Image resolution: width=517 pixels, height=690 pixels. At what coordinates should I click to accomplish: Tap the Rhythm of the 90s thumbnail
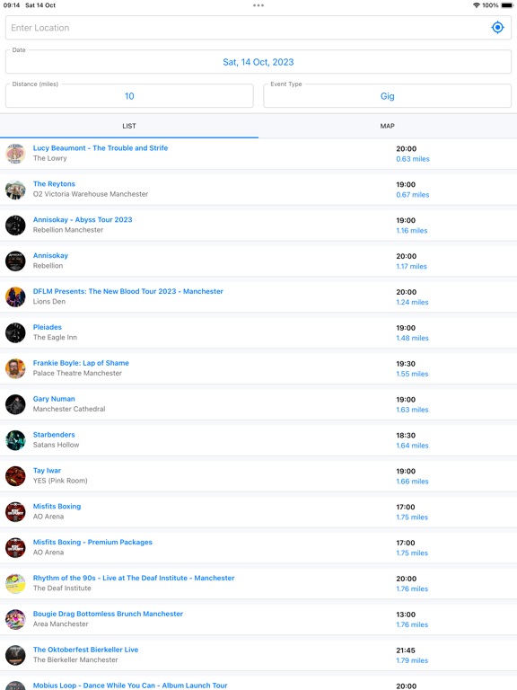(15, 583)
